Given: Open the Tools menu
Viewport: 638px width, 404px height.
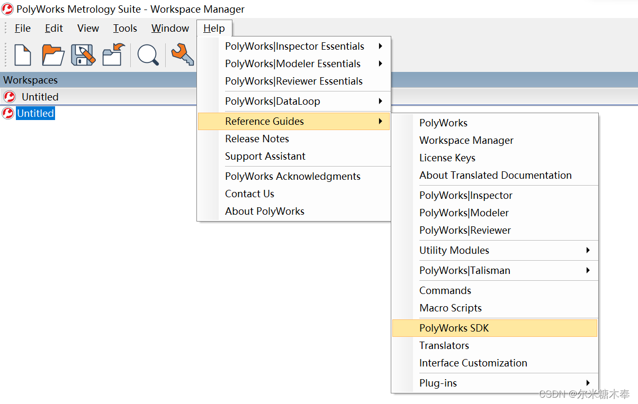Looking at the screenshot, I should tap(125, 29).
